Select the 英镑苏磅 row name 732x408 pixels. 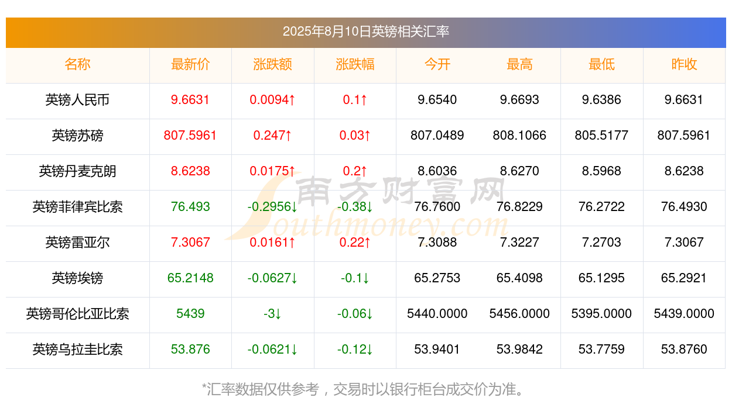(x=77, y=136)
